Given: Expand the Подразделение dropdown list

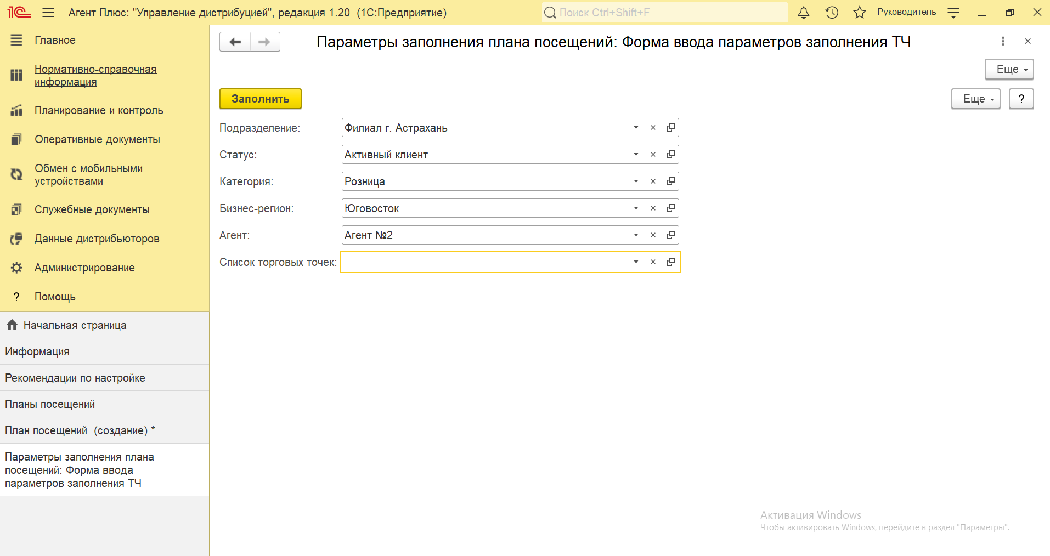Looking at the screenshot, I should click(x=636, y=128).
